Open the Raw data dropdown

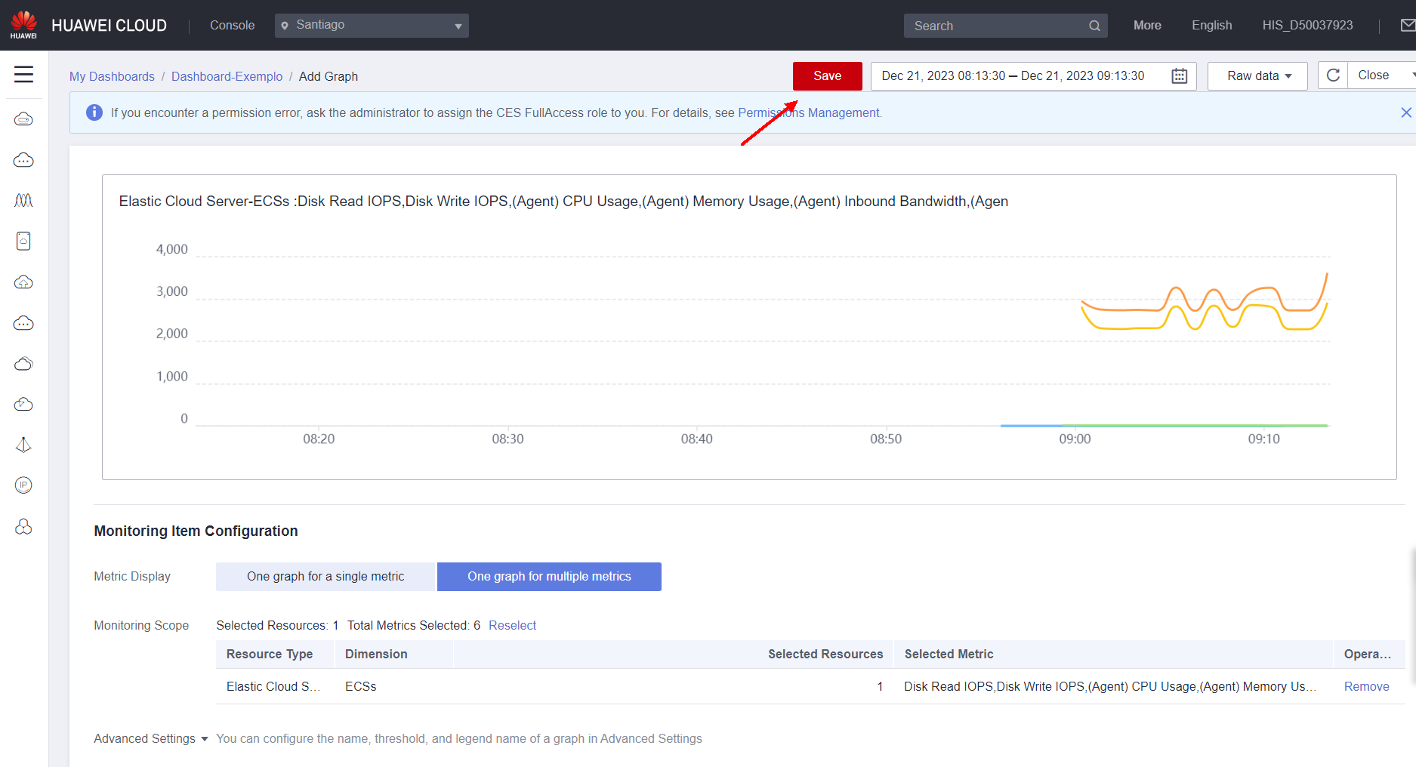[1257, 76]
